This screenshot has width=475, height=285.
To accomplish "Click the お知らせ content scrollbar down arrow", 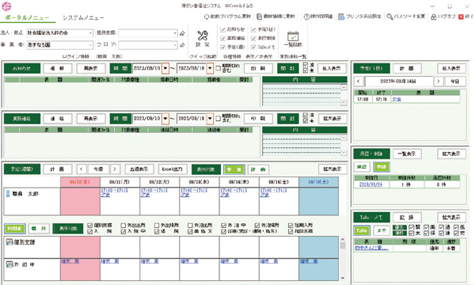I will pos(344,103).
